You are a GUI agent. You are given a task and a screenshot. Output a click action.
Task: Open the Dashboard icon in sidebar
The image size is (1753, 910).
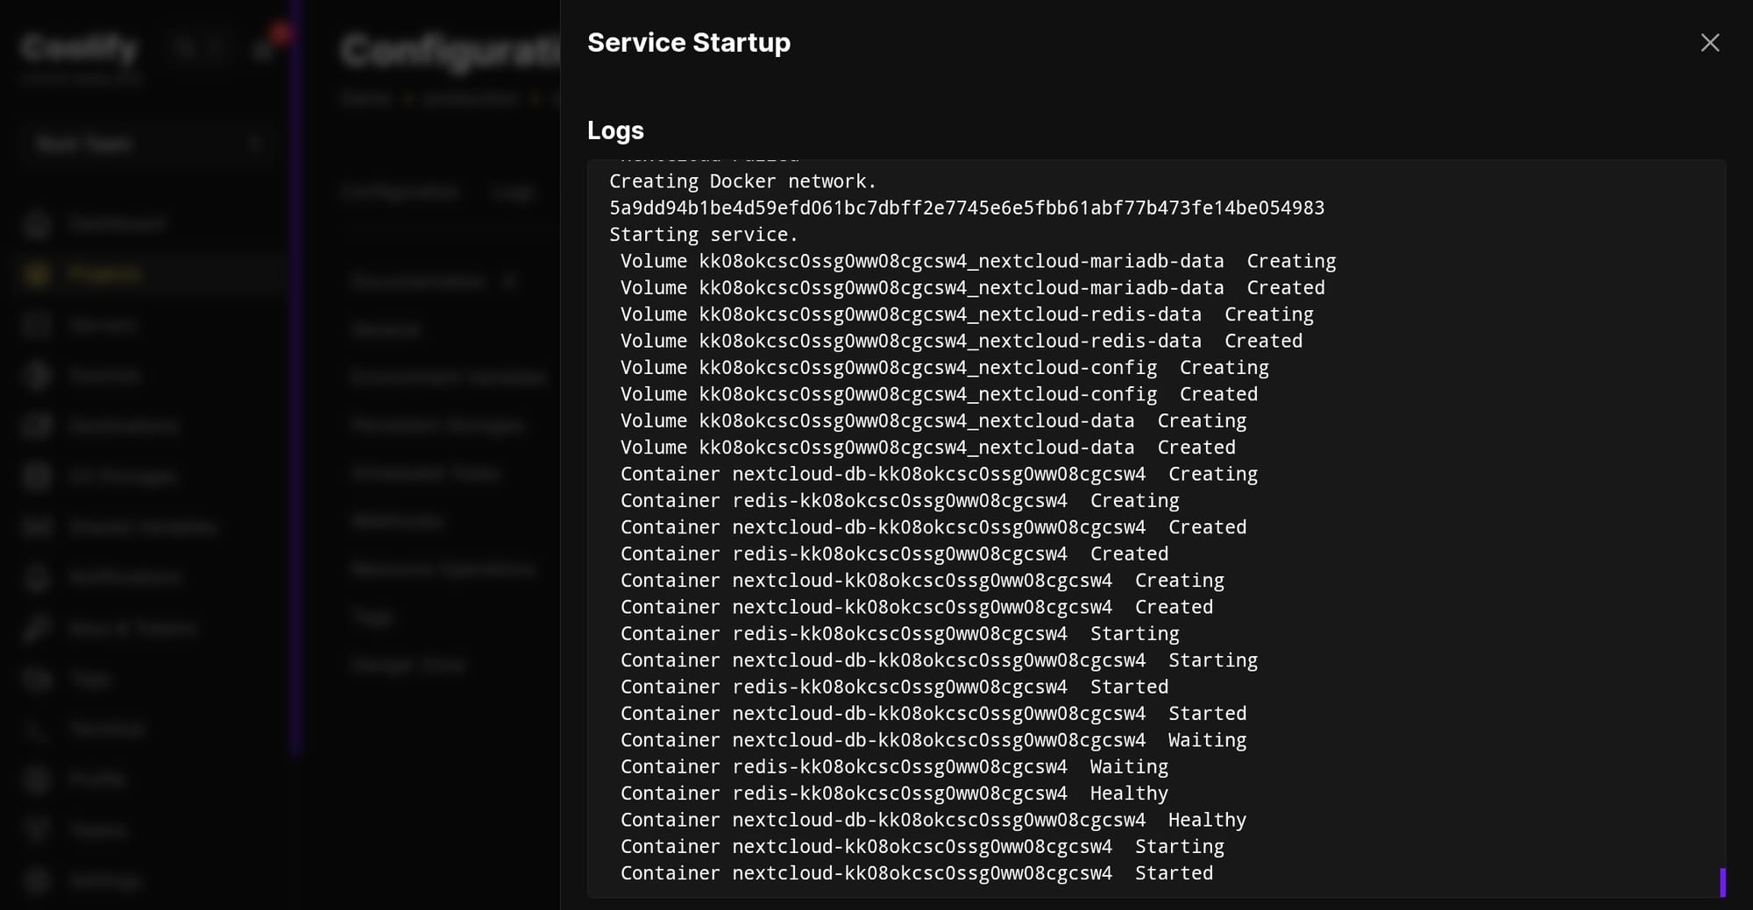(37, 224)
